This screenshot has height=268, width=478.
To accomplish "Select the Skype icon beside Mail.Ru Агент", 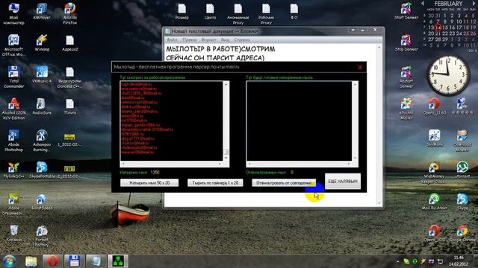I will [x=462, y=202].
